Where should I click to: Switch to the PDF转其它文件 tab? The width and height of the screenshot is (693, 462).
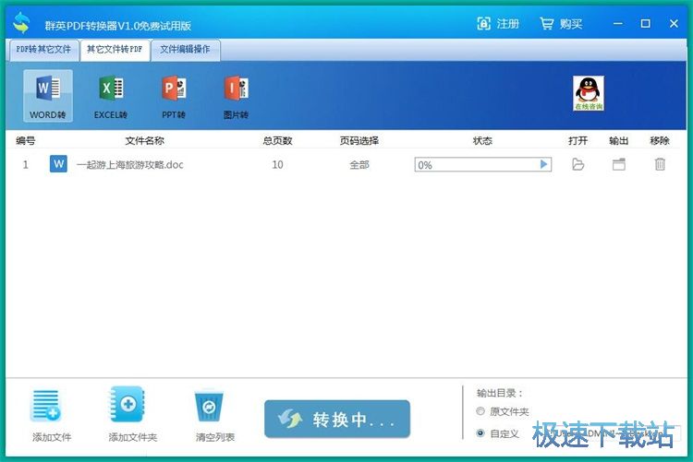coord(43,50)
